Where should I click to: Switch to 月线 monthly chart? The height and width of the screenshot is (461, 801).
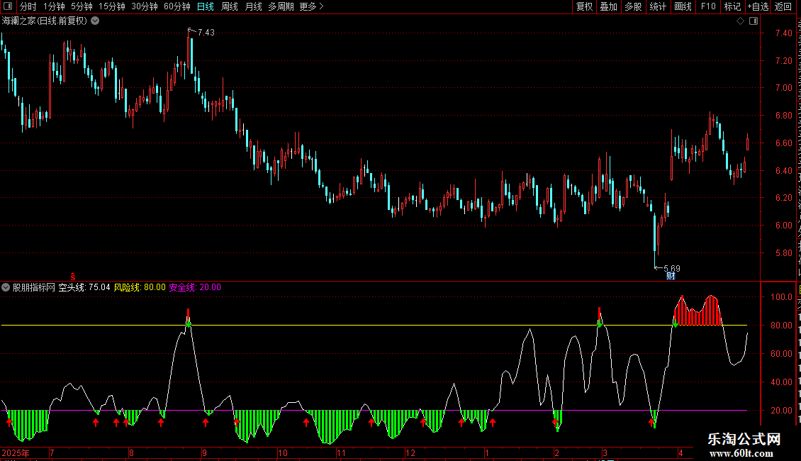(253, 6)
